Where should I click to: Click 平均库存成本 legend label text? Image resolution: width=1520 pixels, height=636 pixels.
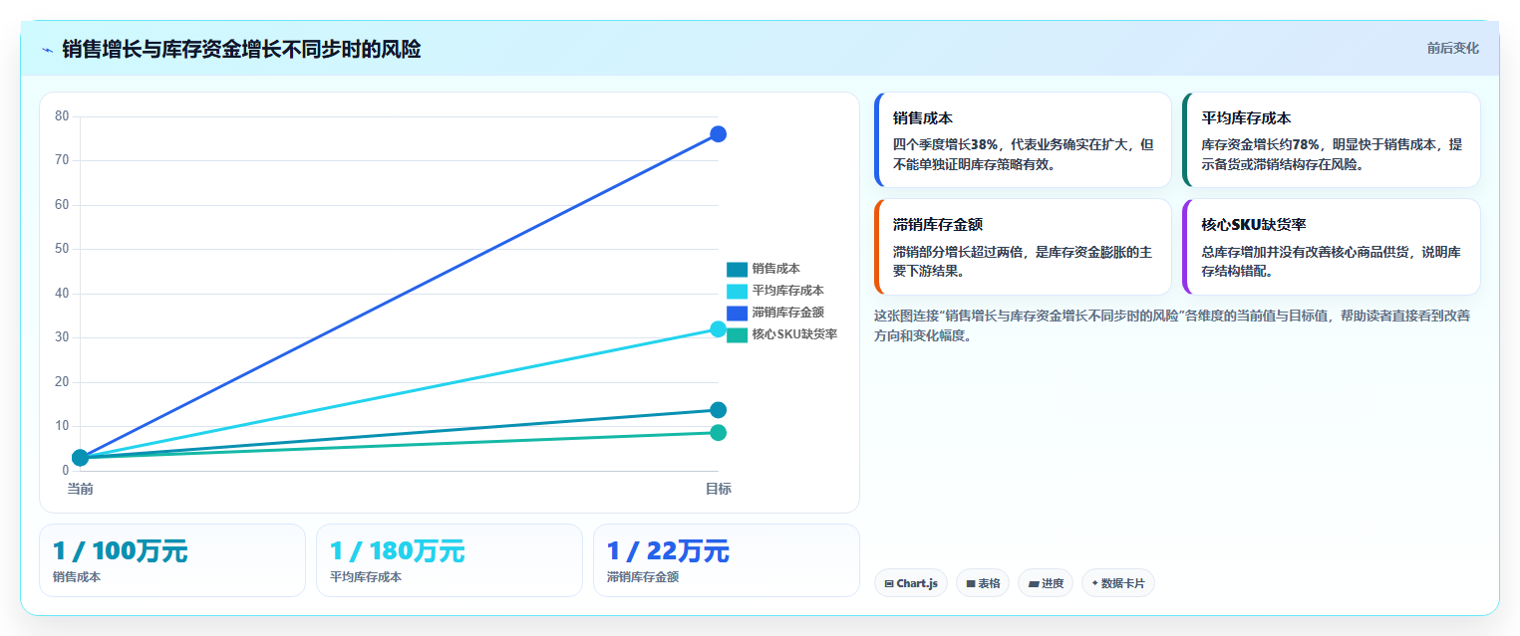pyautogui.click(x=787, y=291)
